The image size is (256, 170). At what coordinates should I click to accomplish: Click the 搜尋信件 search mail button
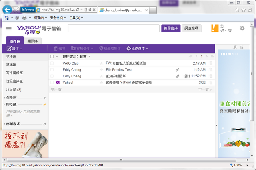[x=171, y=28]
